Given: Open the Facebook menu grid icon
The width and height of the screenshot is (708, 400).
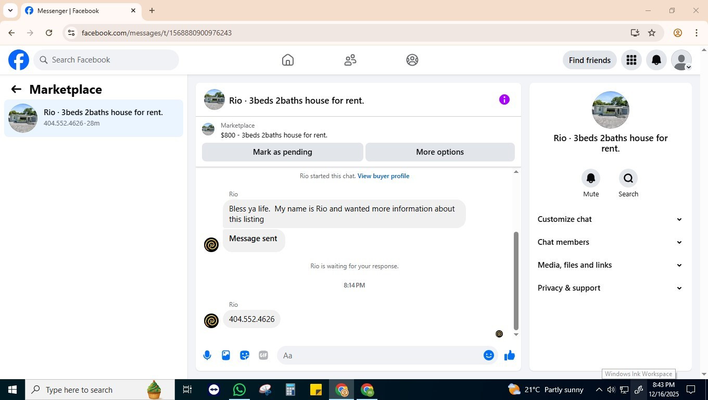Looking at the screenshot, I should 631,60.
